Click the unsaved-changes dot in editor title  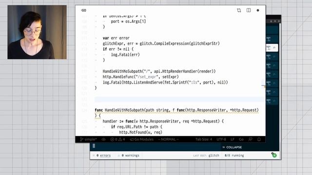point(258,10)
